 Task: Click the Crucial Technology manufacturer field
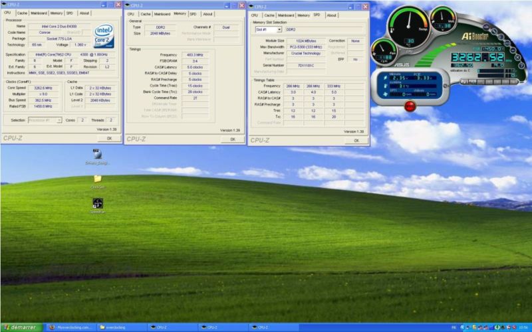[x=306, y=53]
